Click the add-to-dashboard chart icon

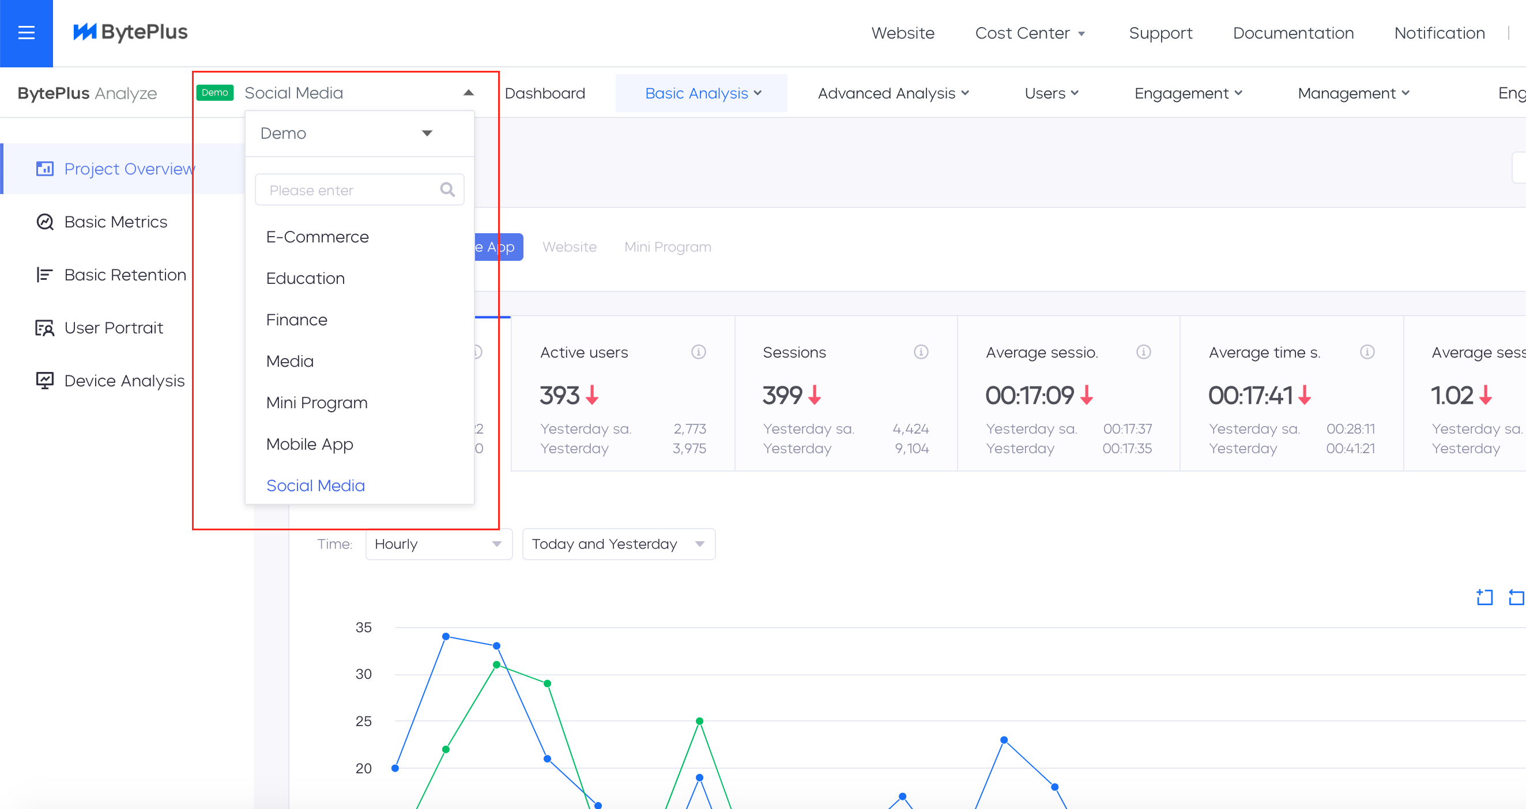(1484, 598)
